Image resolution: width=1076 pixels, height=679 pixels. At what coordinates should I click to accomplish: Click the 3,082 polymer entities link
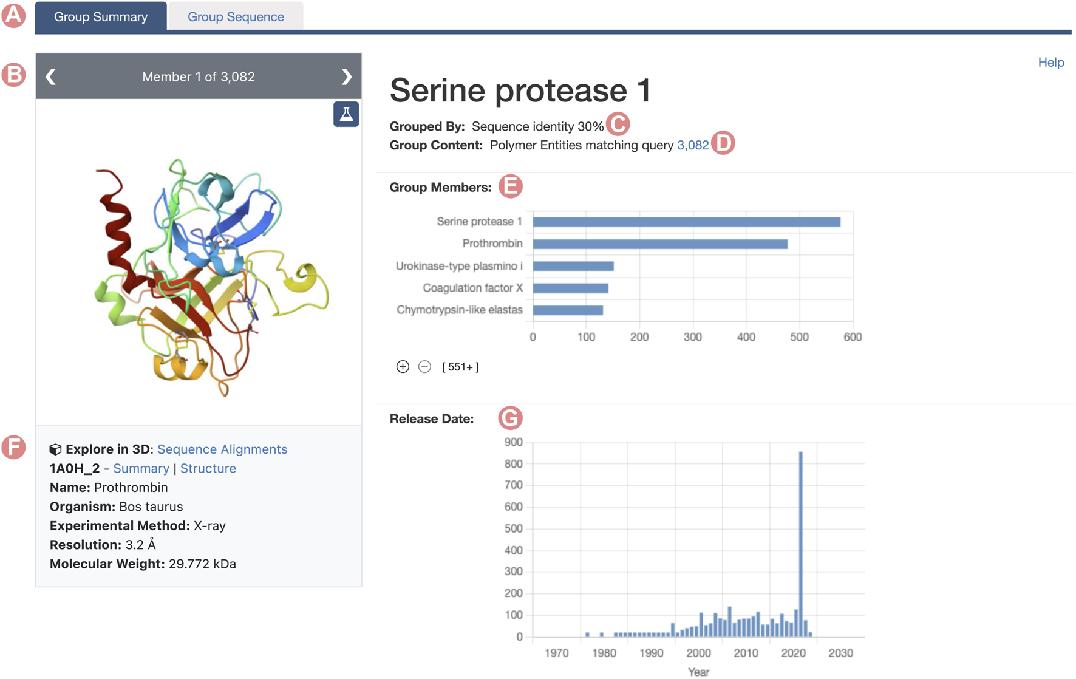692,145
